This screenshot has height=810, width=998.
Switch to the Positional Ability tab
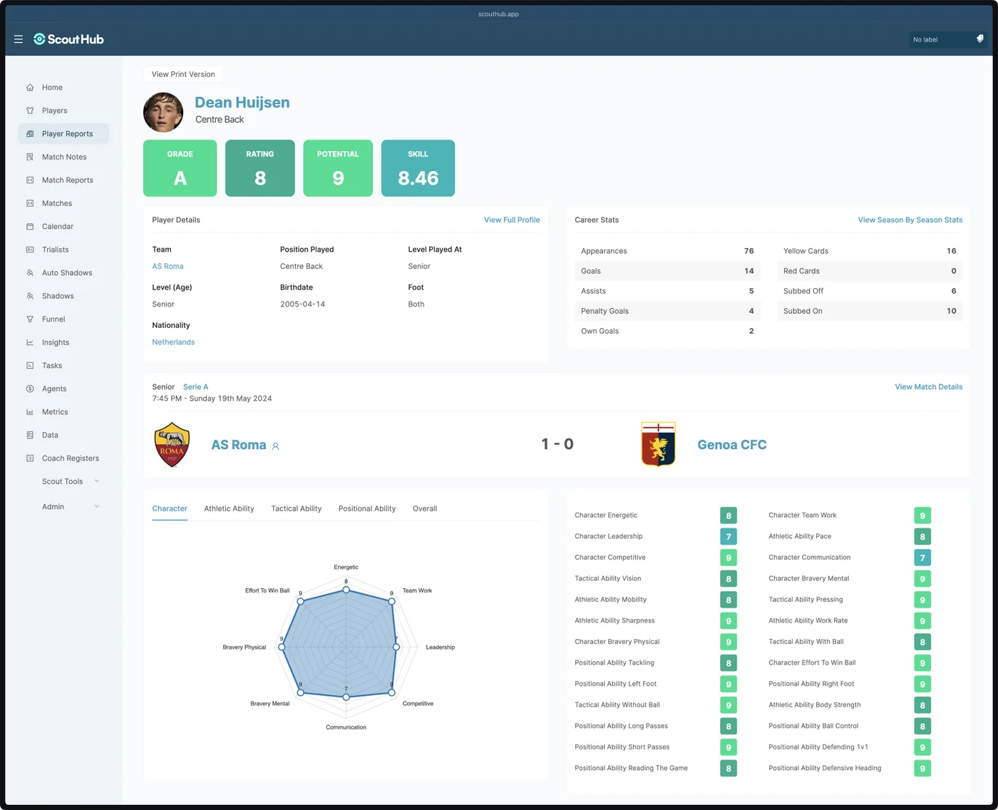coord(367,508)
